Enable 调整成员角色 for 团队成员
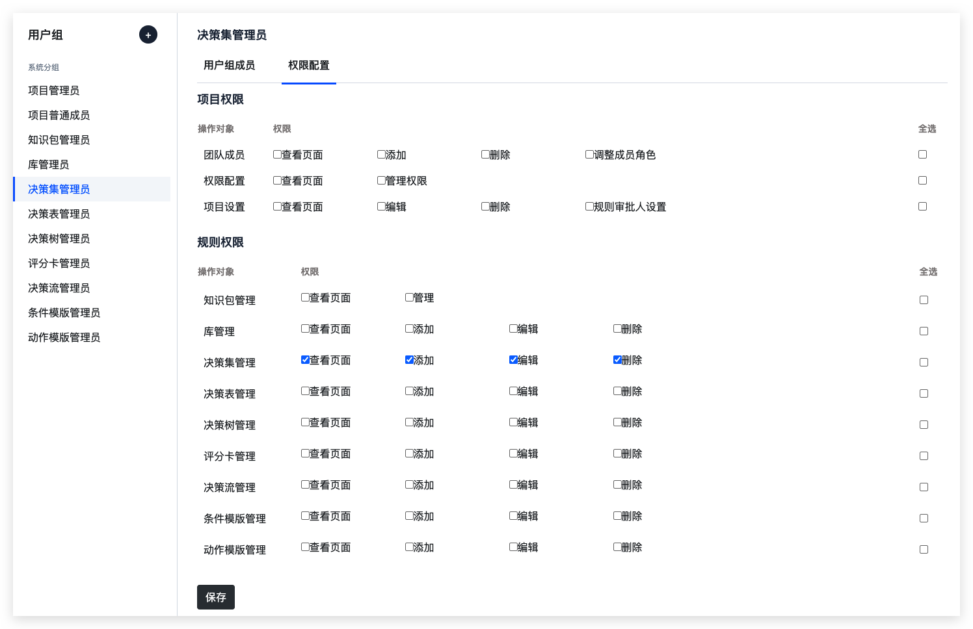Viewport: 973px width, 629px height. click(590, 155)
